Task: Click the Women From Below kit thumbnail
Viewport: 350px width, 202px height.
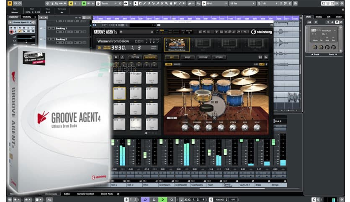Action: (177, 45)
